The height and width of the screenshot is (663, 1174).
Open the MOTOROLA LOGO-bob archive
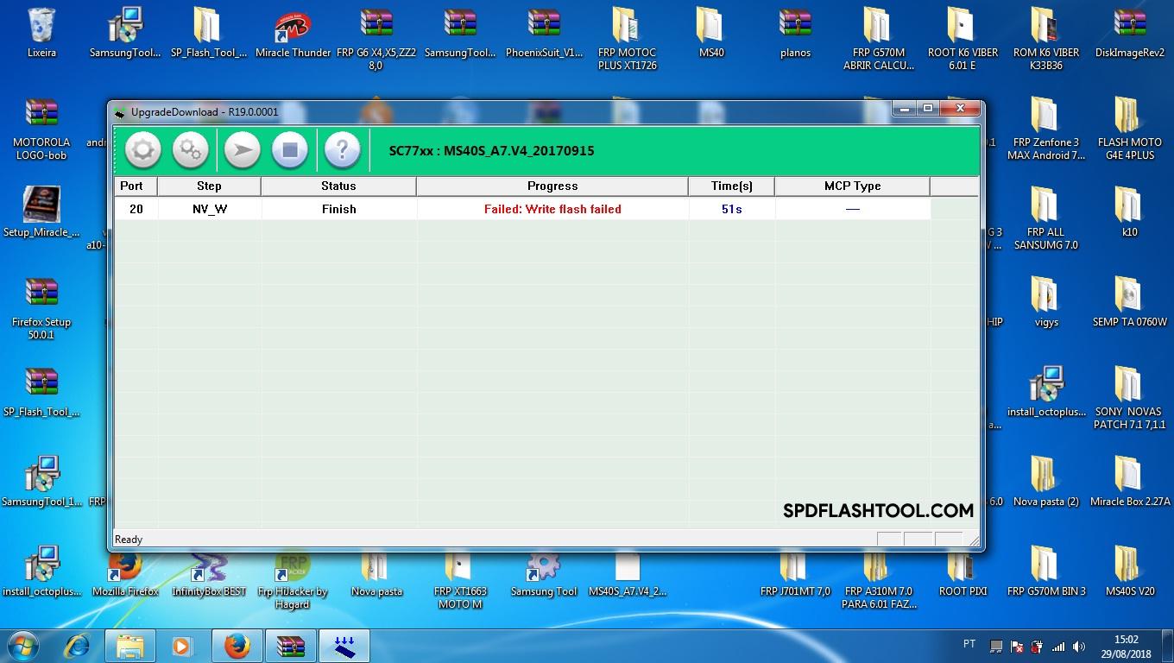click(x=41, y=129)
